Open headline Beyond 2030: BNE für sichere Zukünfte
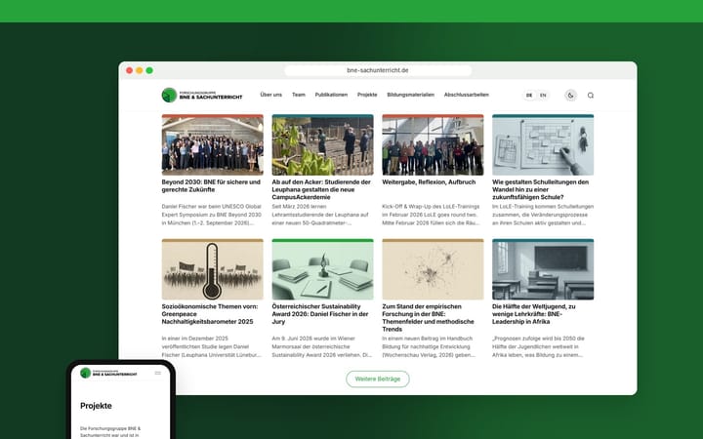703x439 pixels. point(211,186)
